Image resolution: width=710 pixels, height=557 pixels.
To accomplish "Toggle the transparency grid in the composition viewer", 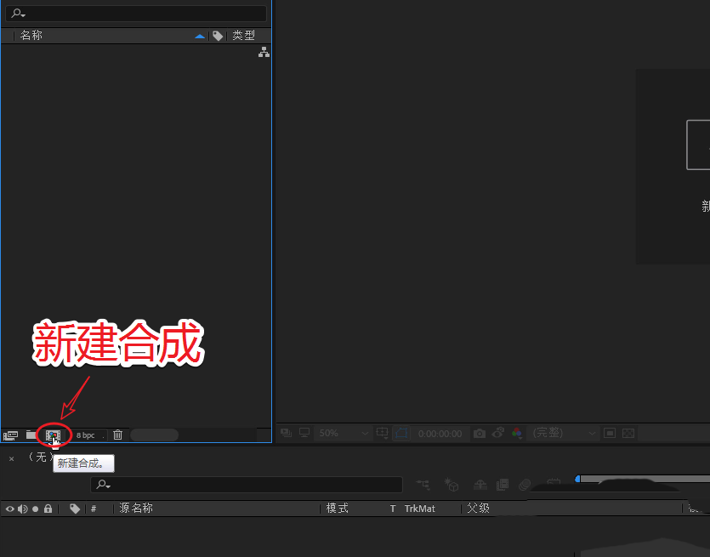I will 628,433.
